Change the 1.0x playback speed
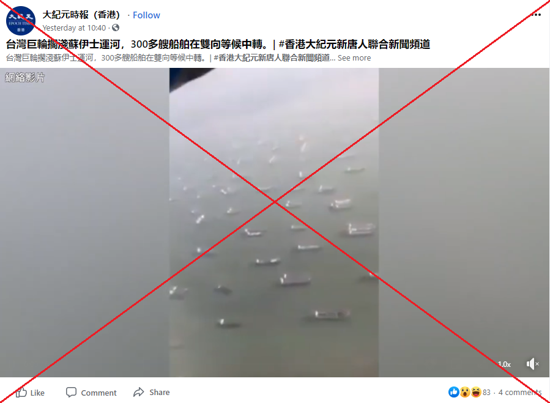The image size is (550, 403). point(504,364)
